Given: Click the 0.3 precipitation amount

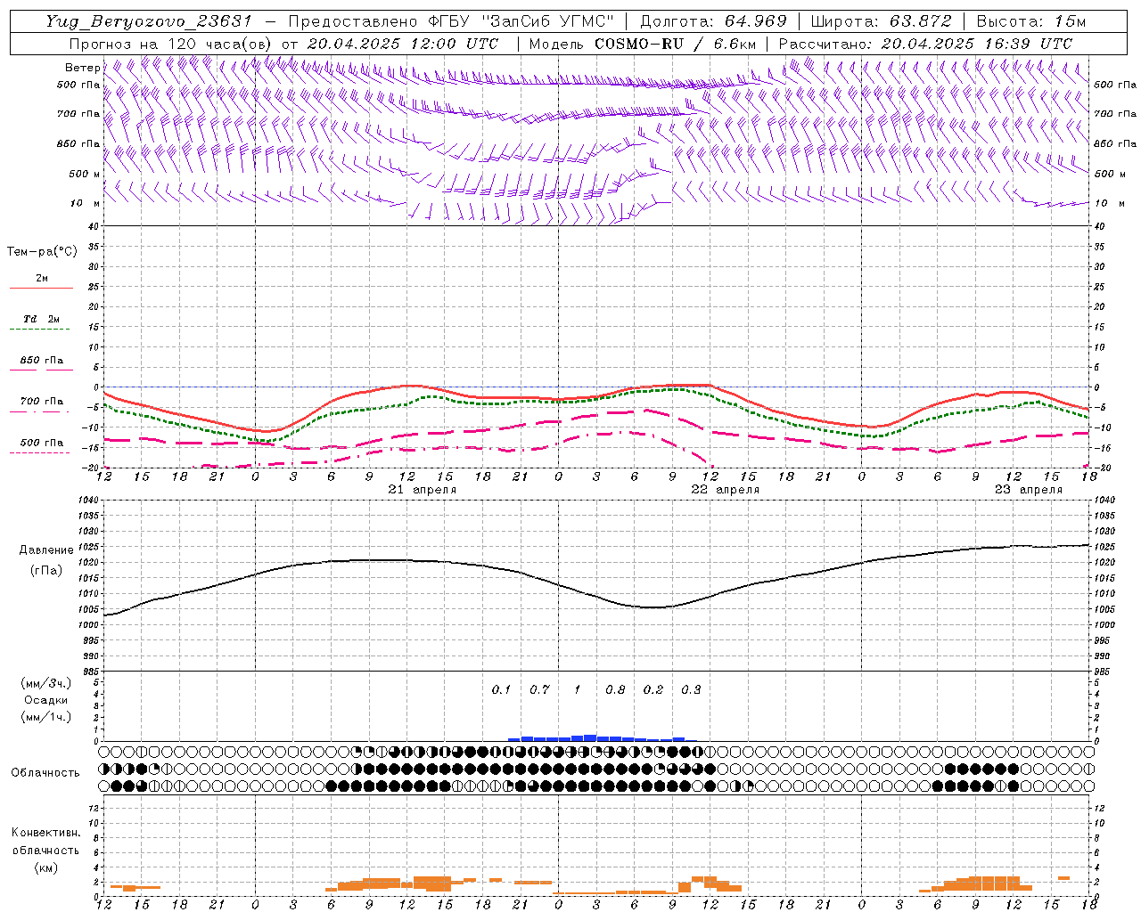Looking at the screenshot, I should pos(691,689).
